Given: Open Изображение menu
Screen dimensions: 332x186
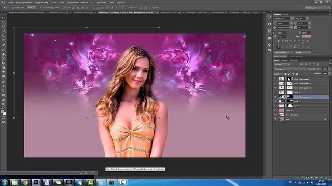Looking at the screenshot, I should click(x=41, y=3).
